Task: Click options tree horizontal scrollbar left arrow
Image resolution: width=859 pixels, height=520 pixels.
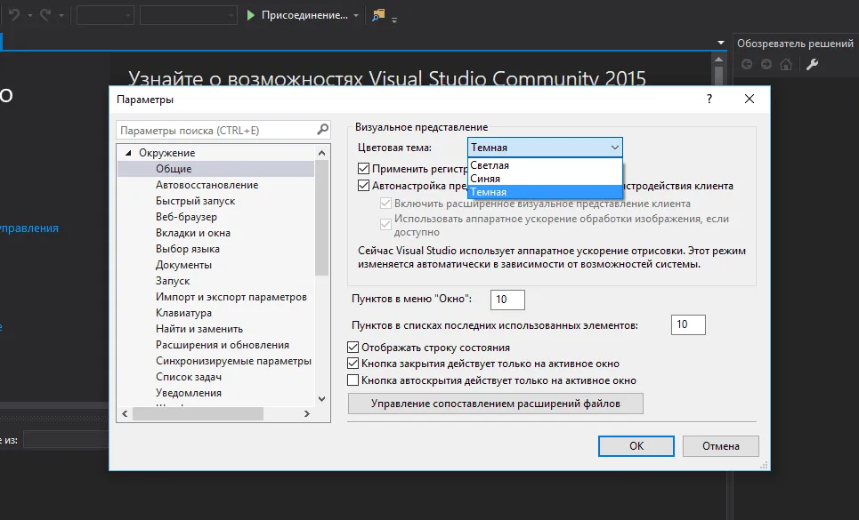Action: pos(125,414)
